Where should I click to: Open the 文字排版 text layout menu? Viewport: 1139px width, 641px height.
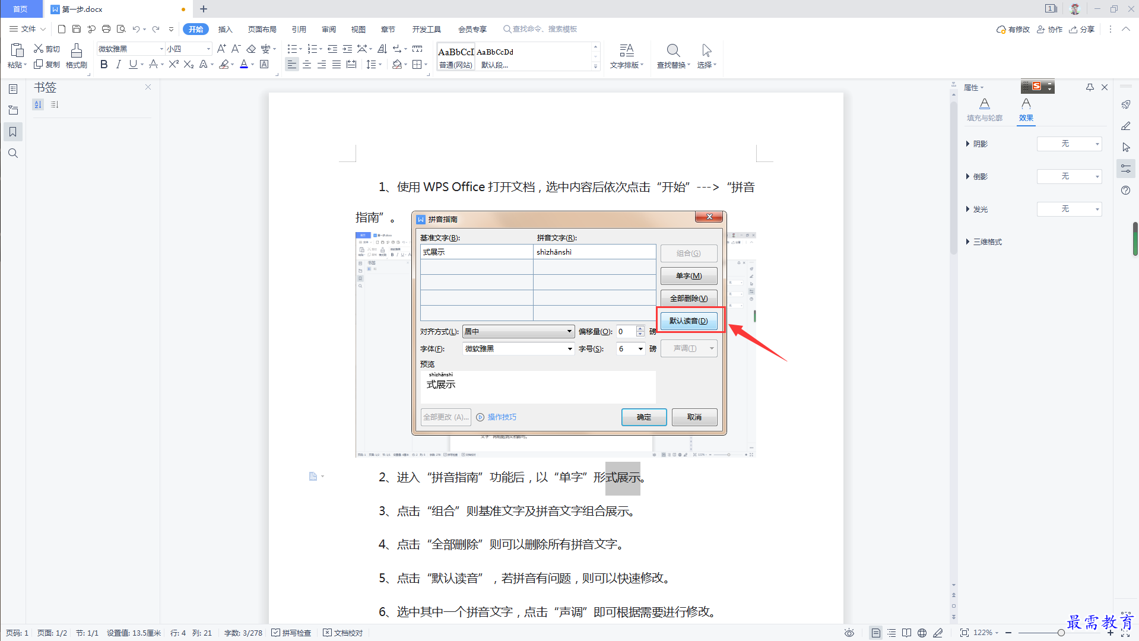627,56
